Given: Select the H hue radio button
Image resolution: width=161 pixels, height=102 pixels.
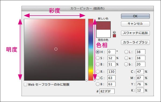Looking at the screenshot, I should click(x=98, y=52).
